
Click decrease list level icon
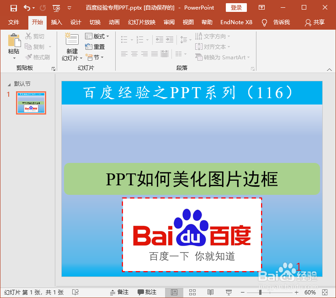pos(159,39)
